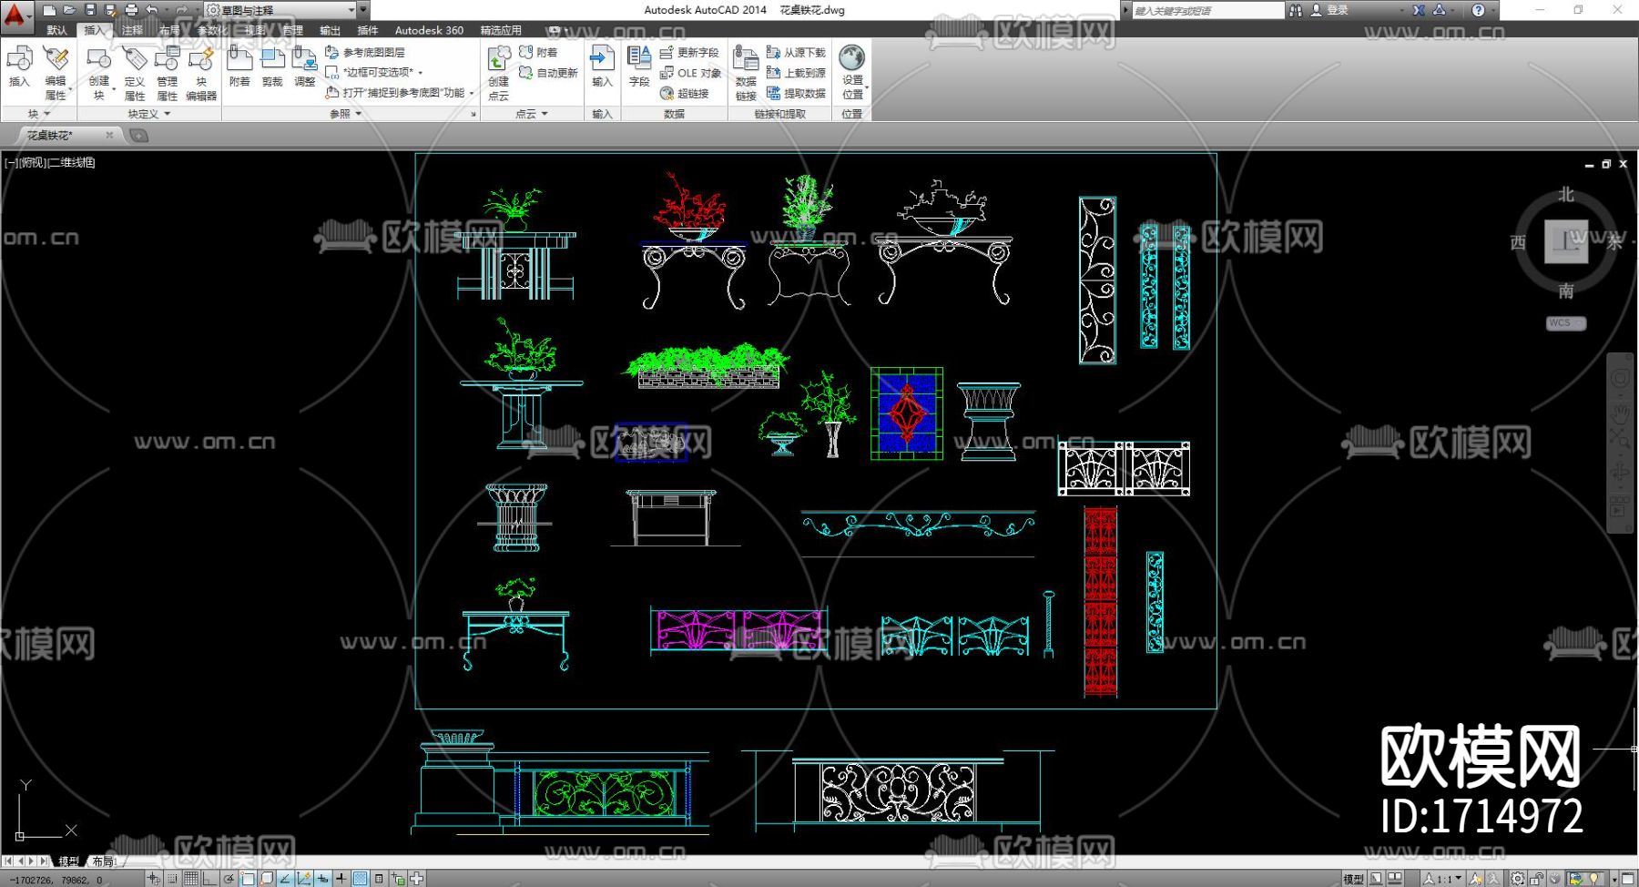Click the Hyperlink (超链接) tool
The height and width of the screenshot is (887, 1639).
coord(685,93)
